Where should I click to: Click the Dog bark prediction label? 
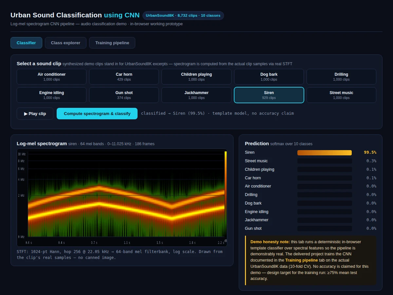[x=253, y=203]
